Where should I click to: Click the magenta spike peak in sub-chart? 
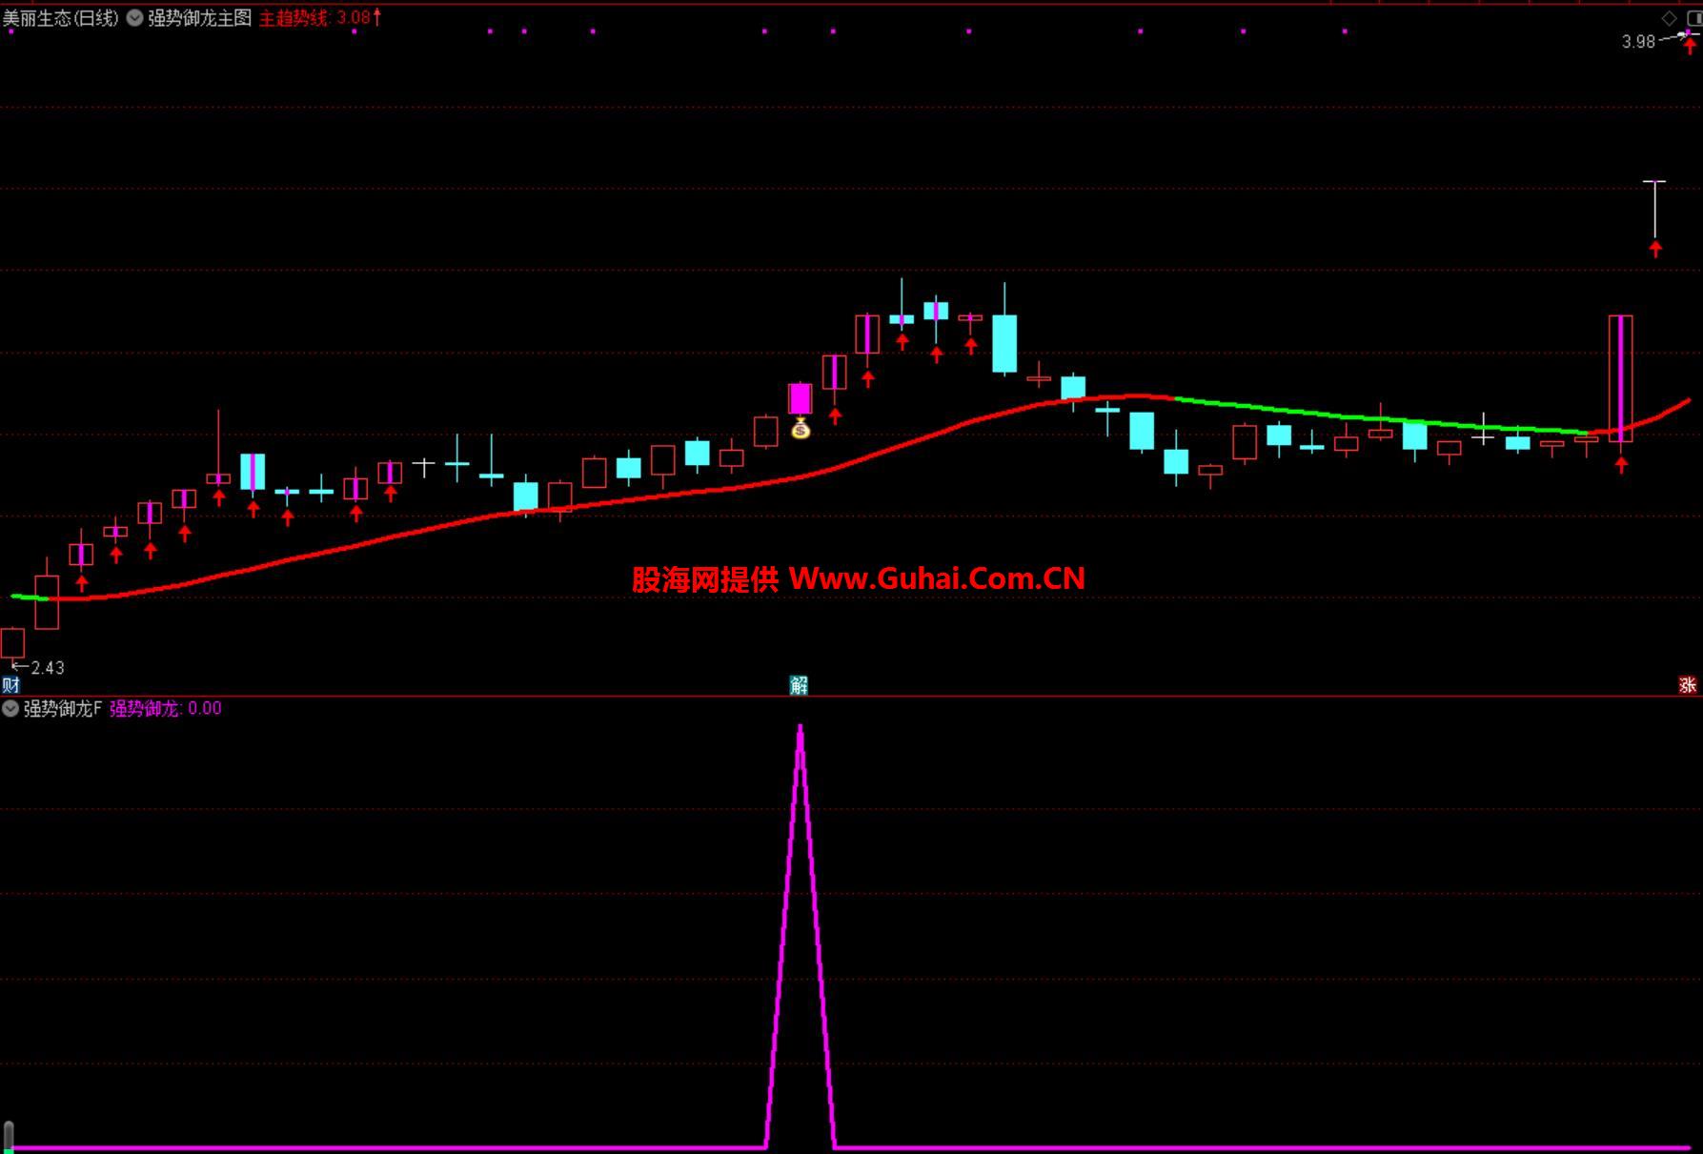[801, 729]
